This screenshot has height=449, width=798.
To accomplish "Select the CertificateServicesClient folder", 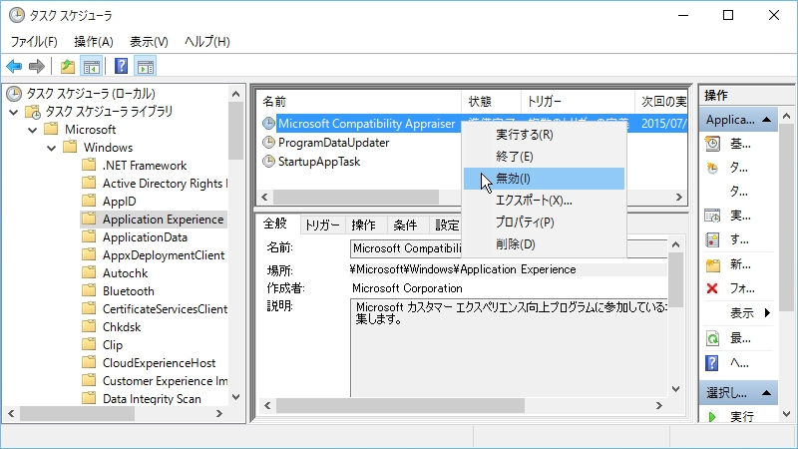I will 165,309.
